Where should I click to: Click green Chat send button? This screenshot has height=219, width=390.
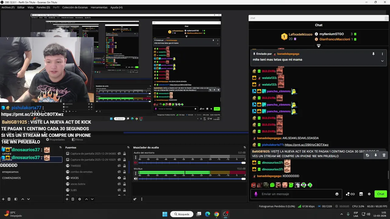click(381, 194)
